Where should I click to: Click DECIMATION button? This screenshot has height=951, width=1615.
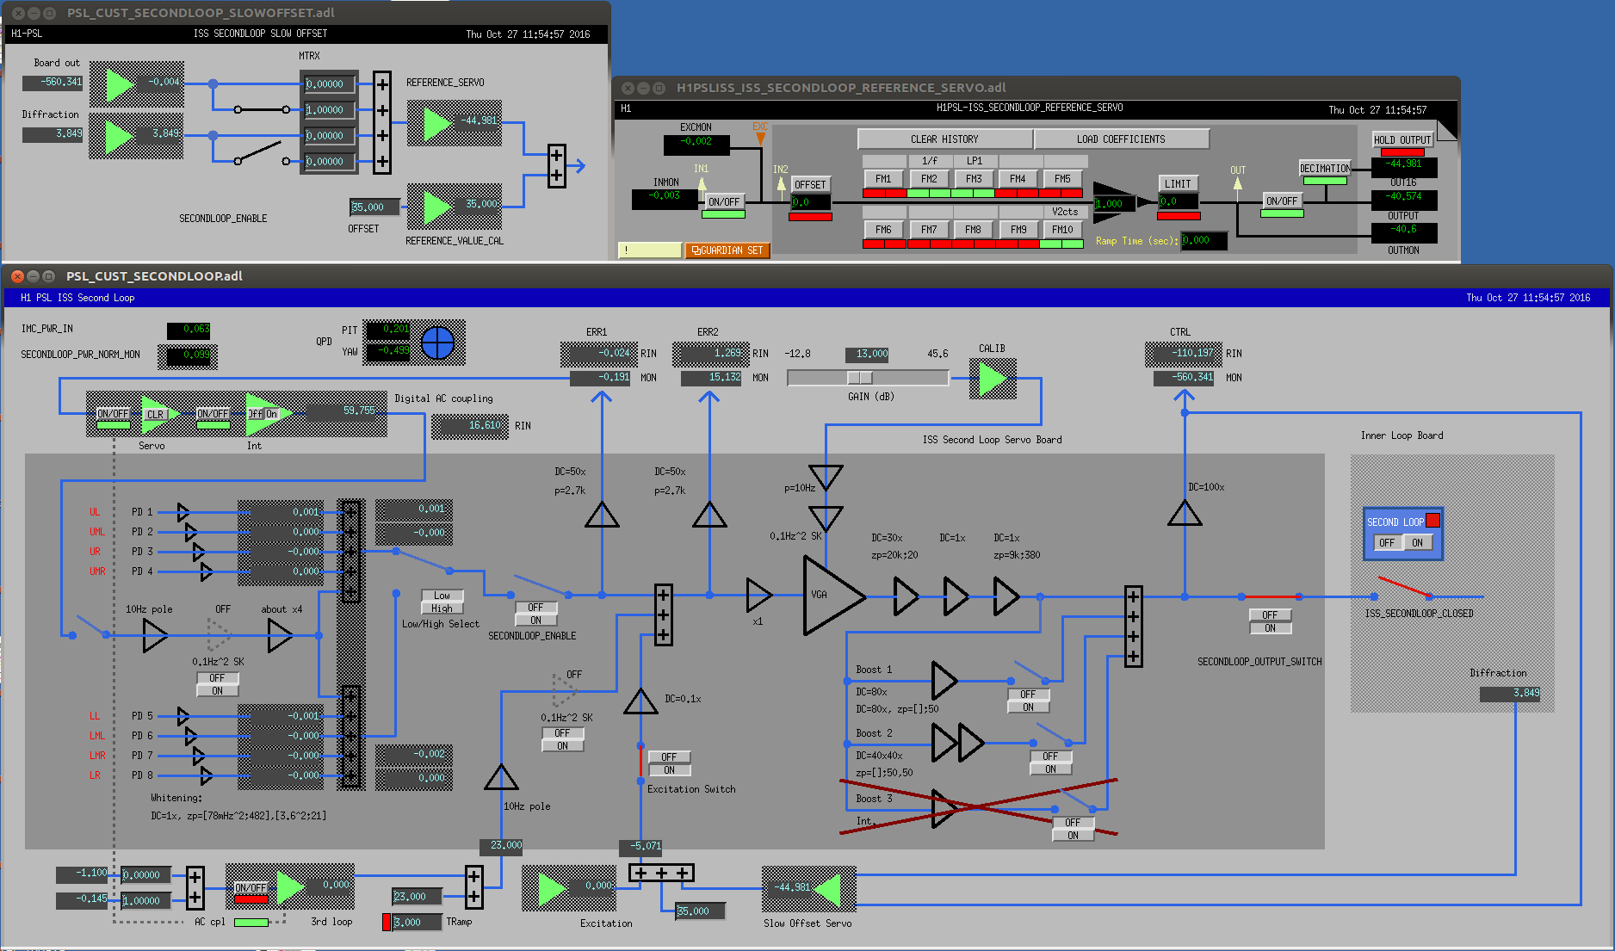click(x=1325, y=169)
